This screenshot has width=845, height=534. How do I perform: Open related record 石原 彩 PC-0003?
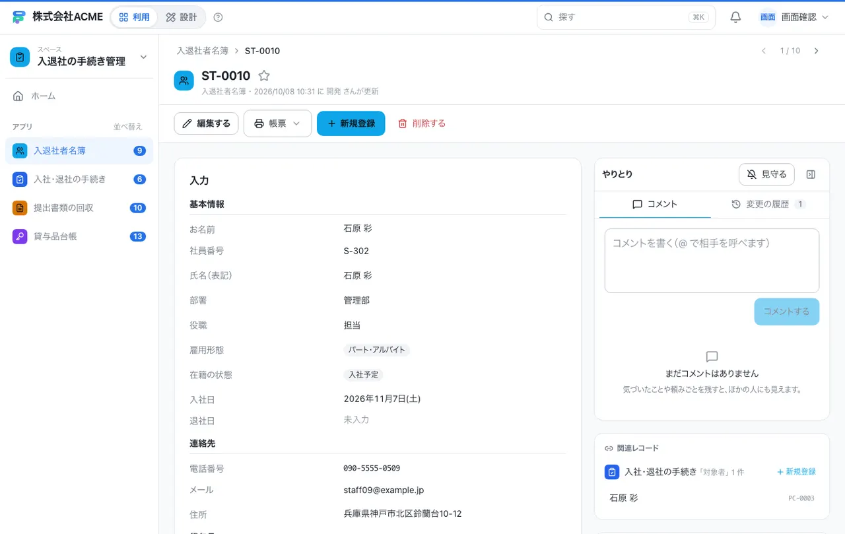(712, 498)
